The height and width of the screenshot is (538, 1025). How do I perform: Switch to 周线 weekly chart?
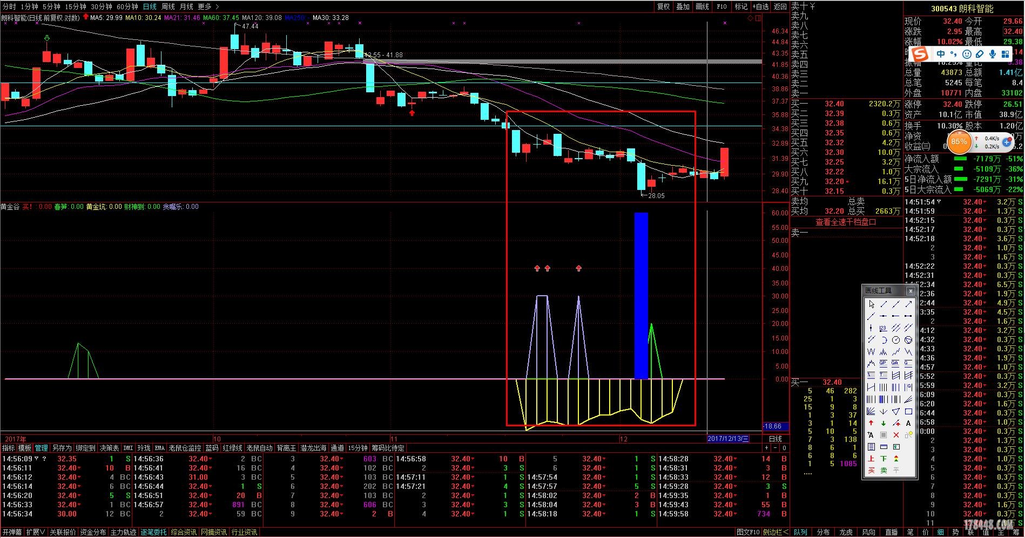pos(168,6)
